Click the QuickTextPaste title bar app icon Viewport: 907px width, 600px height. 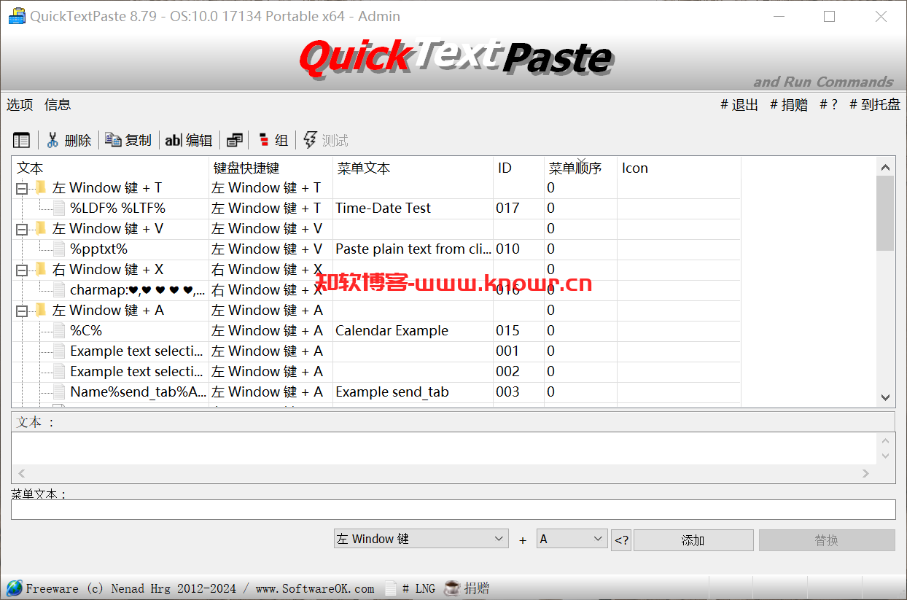coord(17,16)
